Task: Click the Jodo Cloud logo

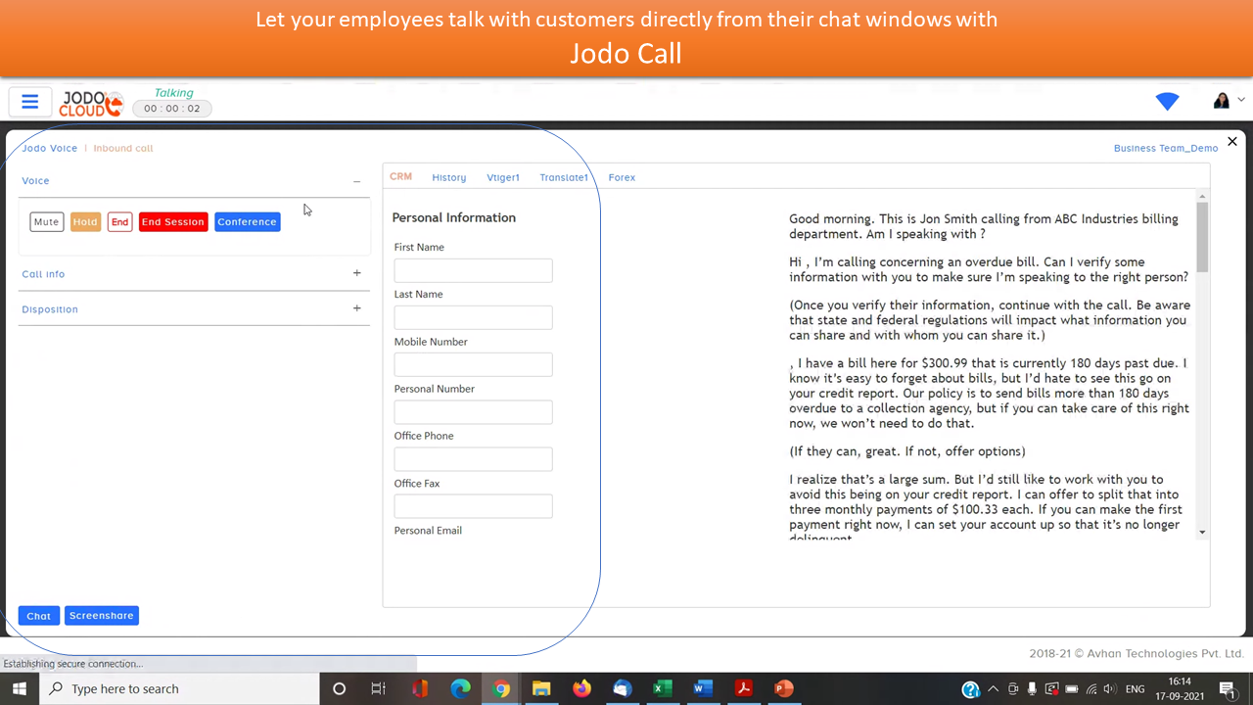Action: click(x=91, y=103)
